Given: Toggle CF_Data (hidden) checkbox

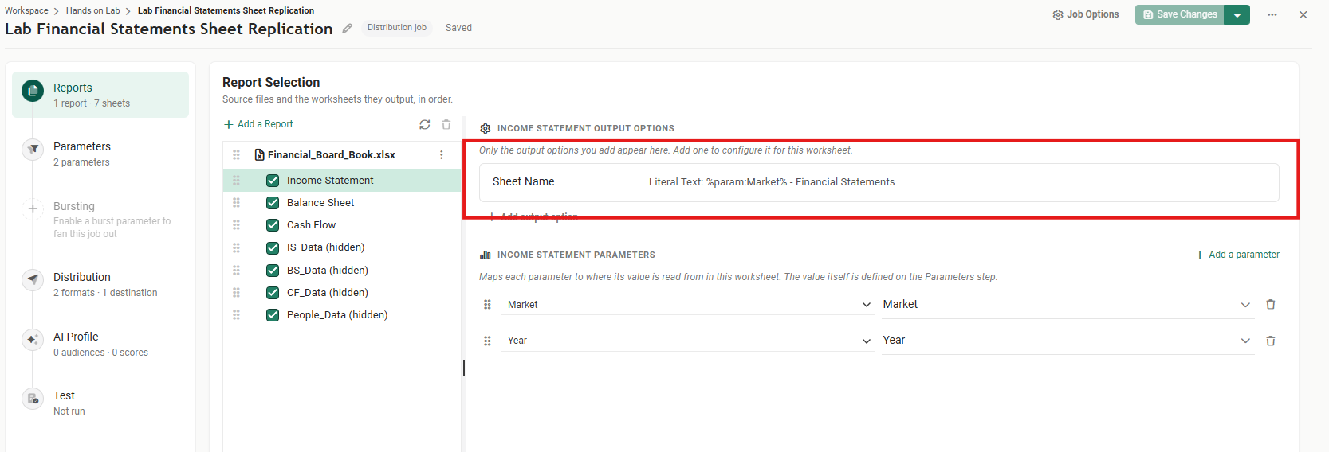Looking at the screenshot, I should [x=273, y=293].
